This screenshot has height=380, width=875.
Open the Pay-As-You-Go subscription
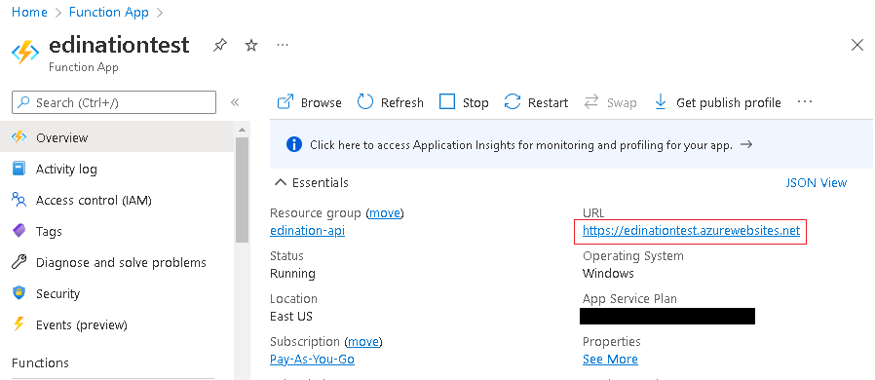tap(312, 360)
